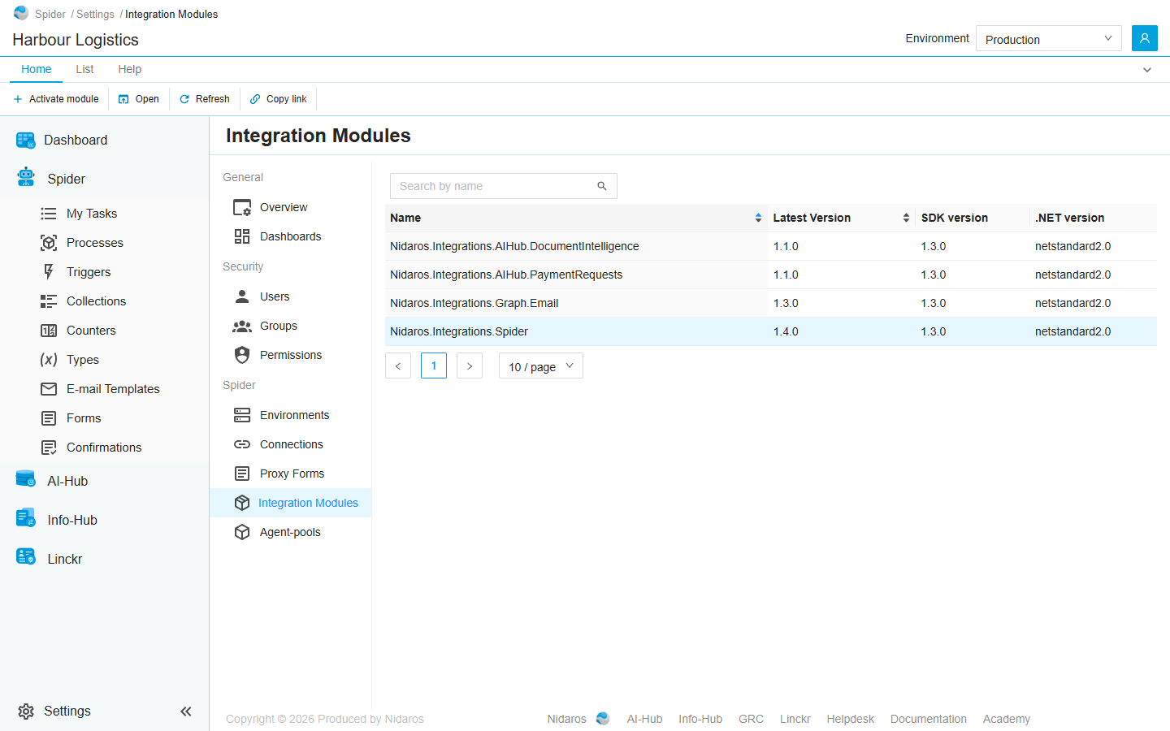Click the Environments server icon

[242, 415]
